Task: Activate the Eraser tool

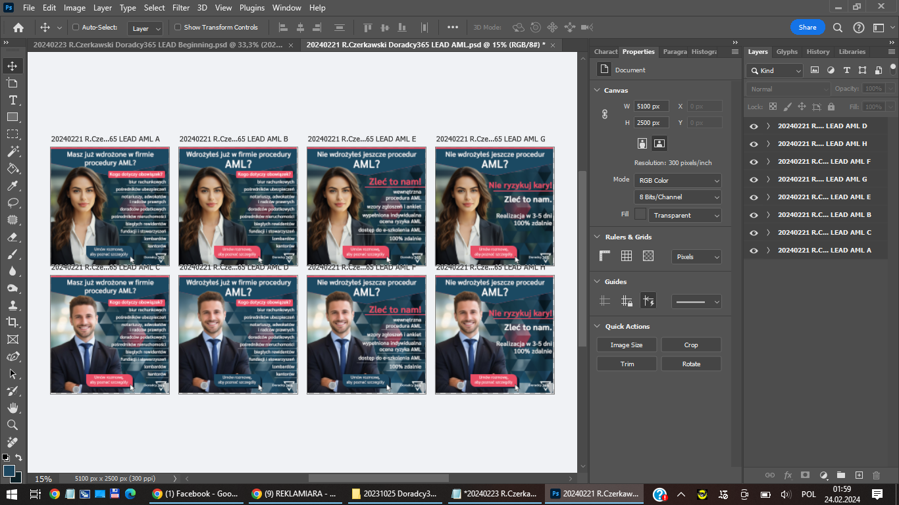Action: 13,237
